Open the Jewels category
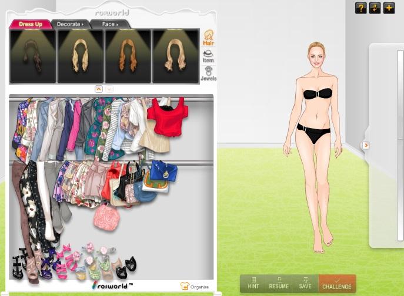The image size is (404, 296). pos(208,73)
